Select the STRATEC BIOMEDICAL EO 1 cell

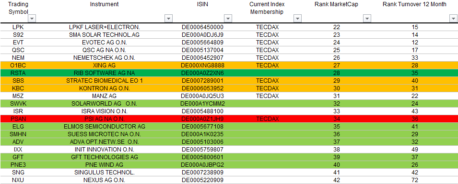(104, 81)
